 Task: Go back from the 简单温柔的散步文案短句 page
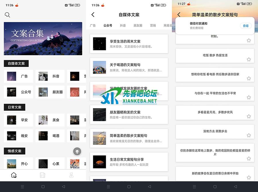pyautogui.click(x=179, y=15)
